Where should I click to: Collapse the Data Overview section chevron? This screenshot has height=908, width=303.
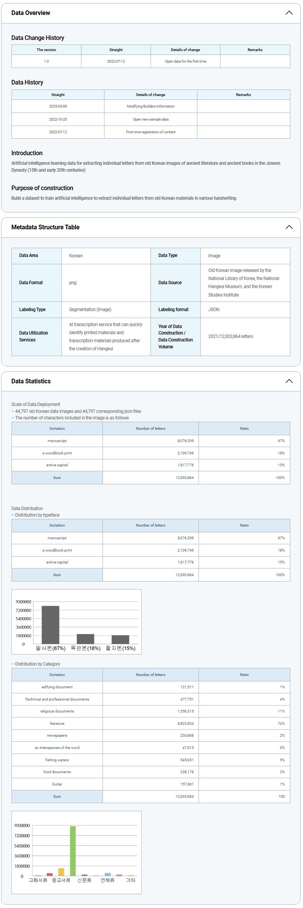(x=289, y=13)
